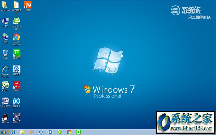Launch the media player from the taskbar
Viewport: 216px width, 135px height.
click(x=32, y=132)
